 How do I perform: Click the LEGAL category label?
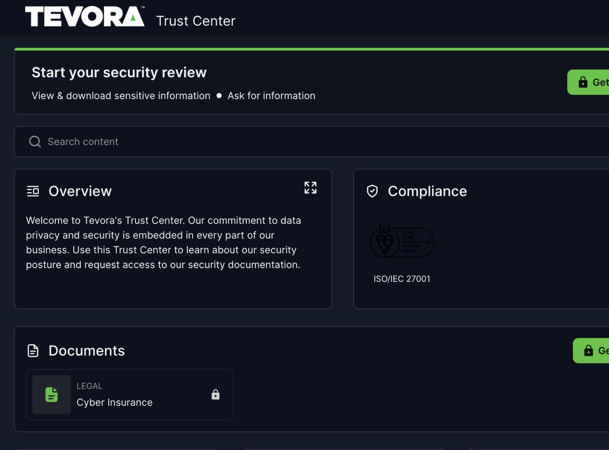pos(90,386)
